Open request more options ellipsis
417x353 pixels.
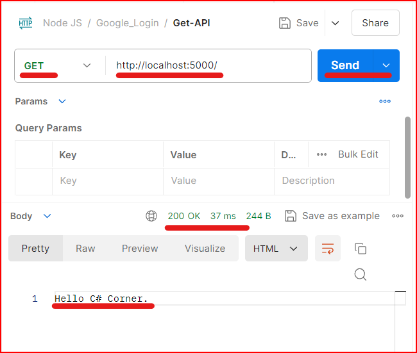click(385, 101)
